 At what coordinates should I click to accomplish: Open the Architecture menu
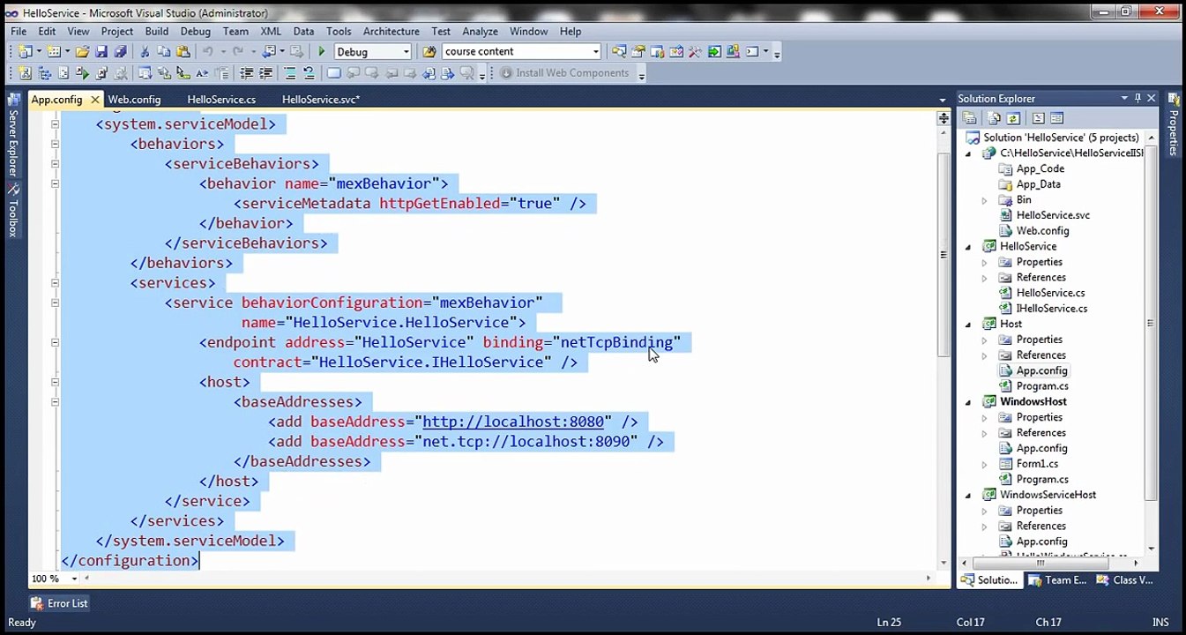tap(392, 31)
